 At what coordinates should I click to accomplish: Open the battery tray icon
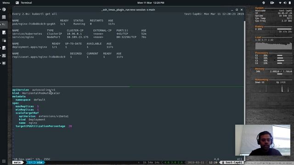click(x=290, y=3)
